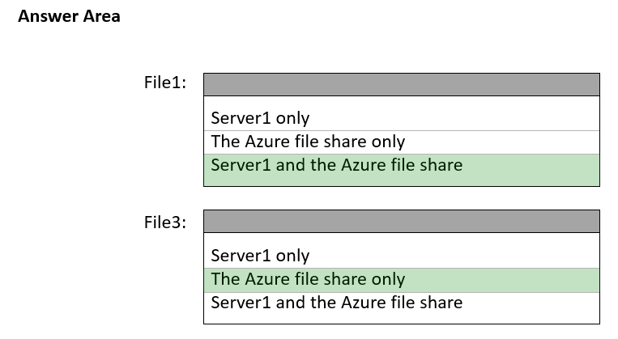Image resolution: width=618 pixels, height=339 pixels.
Task: Click the File3 label
Action: [164, 222]
